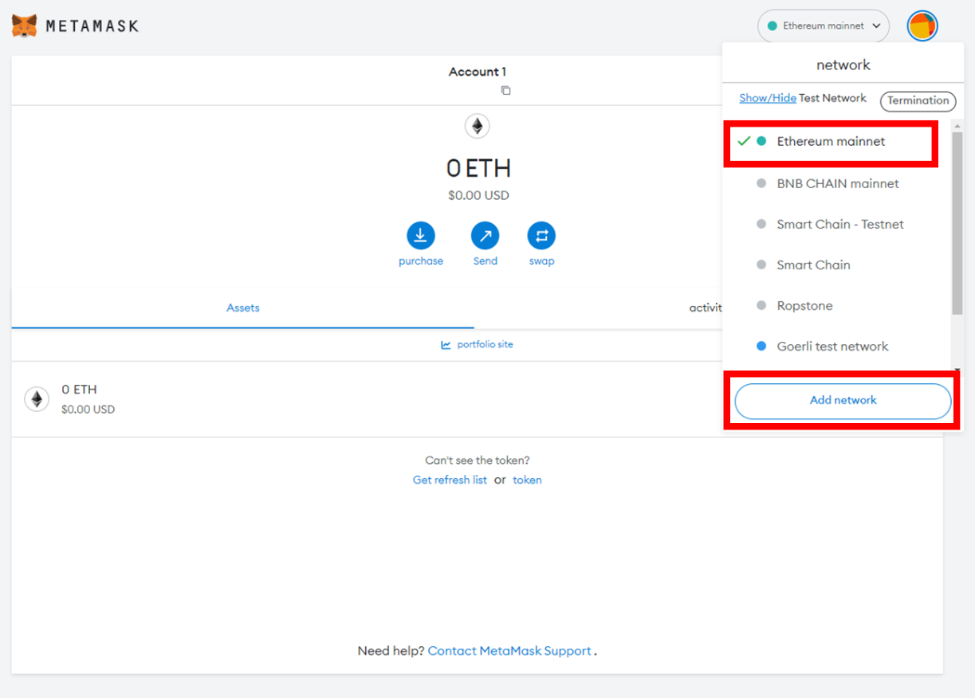Viewport: 975px width, 698px height.
Task: Choose Smart Chain - Testnet from list
Action: pyautogui.click(x=839, y=225)
